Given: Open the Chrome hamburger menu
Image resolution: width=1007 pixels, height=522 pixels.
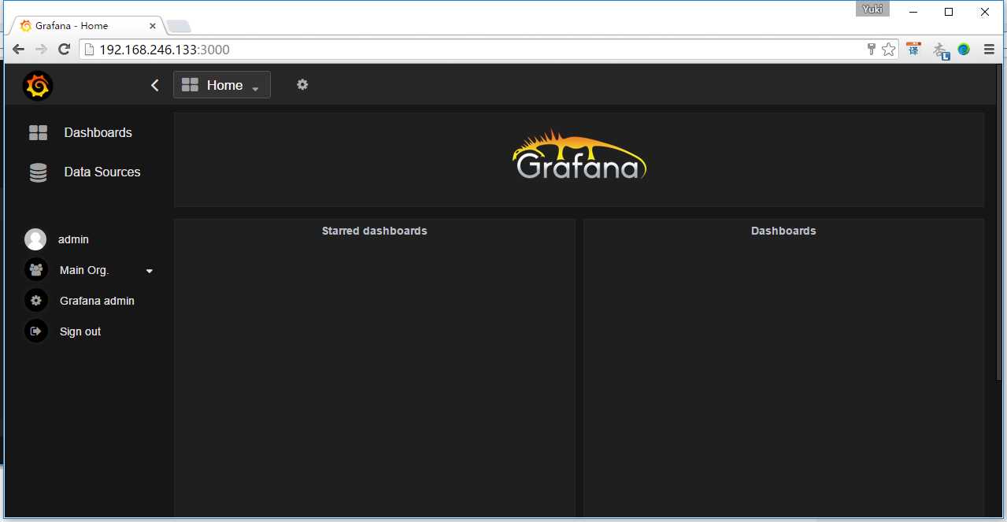Looking at the screenshot, I should point(989,50).
